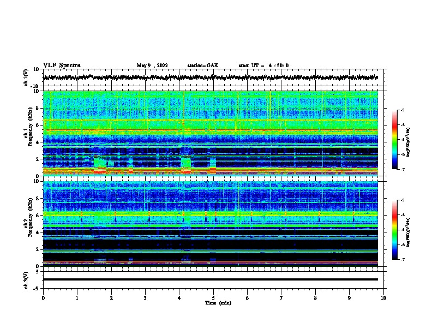Click the "-7" label on ch.1 colorbar

coord(403,169)
